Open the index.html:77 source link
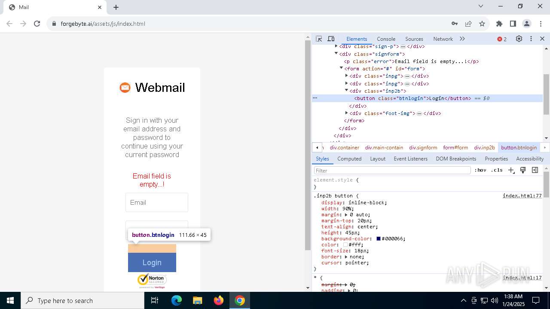Image resolution: width=550 pixels, height=309 pixels. point(522,196)
